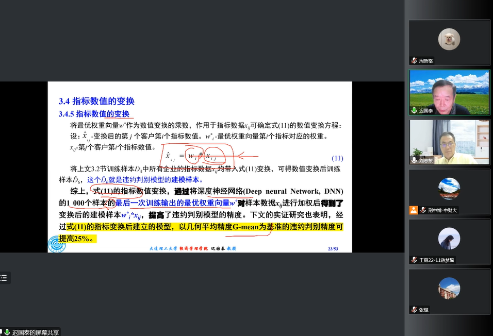
Task: Click 荆中博-中财大's round avatar
Action: (449, 188)
